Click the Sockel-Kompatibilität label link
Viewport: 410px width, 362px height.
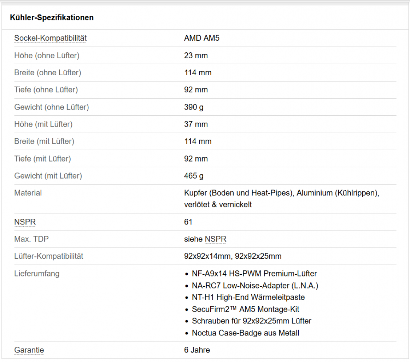pyautogui.click(x=50, y=38)
